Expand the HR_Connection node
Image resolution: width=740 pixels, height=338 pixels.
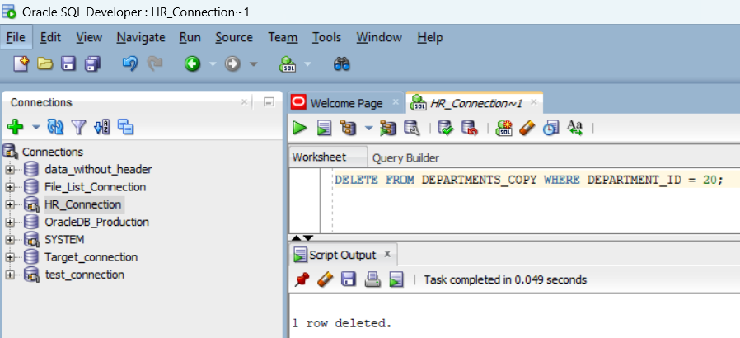(x=11, y=205)
